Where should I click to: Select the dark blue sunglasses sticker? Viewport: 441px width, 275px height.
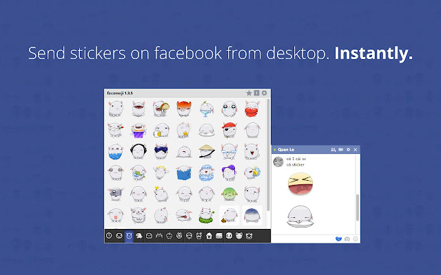[x=161, y=151]
